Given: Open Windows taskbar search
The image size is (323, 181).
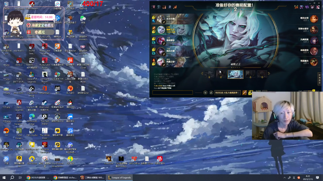Looking at the screenshot, I should point(12,177).
